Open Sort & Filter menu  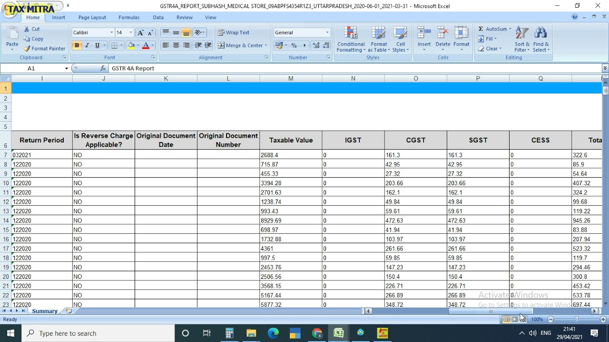pos(522,39)
